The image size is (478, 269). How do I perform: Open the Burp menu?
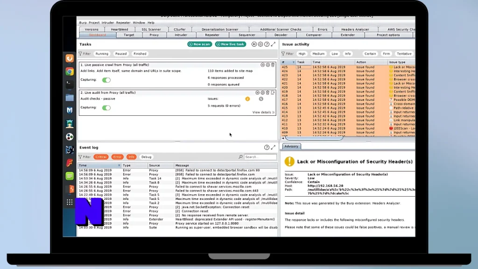point(83,22)
